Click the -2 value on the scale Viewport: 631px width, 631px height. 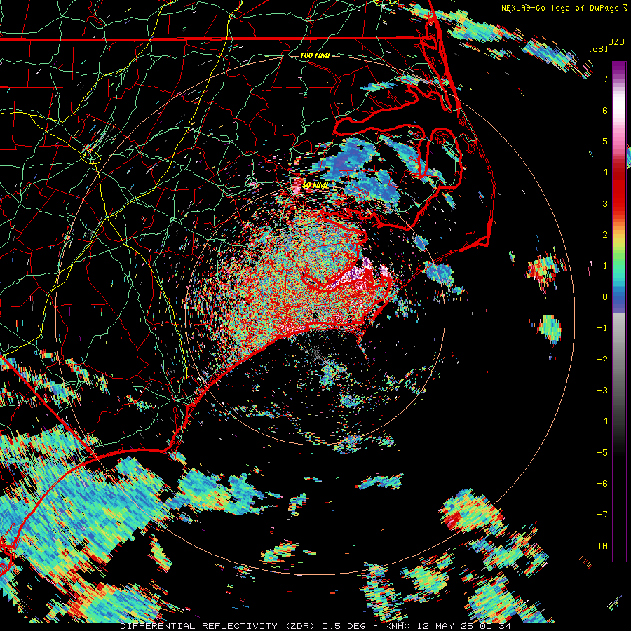602,360
